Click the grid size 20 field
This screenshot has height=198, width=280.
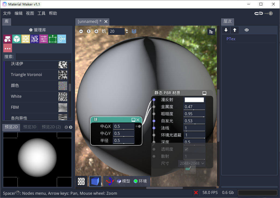[x=117, y=31]
